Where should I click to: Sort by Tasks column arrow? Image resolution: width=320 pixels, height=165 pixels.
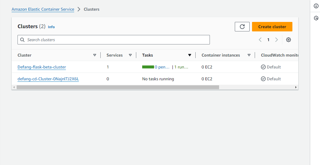(190, 55)
